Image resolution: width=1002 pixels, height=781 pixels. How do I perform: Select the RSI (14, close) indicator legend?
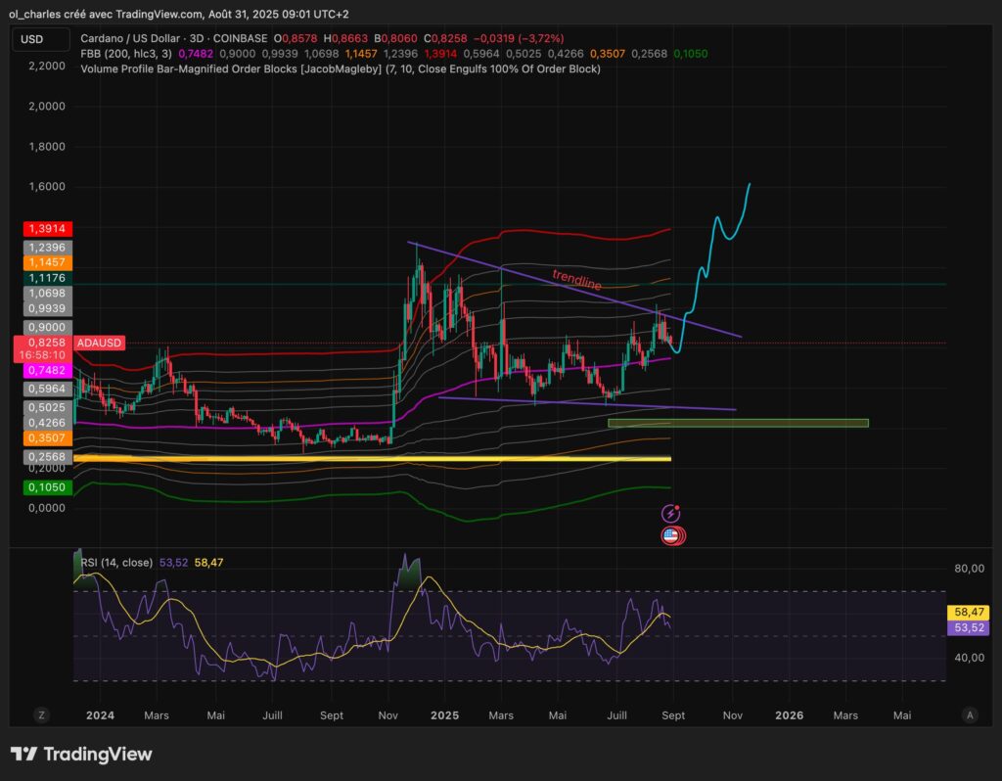coord(114,563)
